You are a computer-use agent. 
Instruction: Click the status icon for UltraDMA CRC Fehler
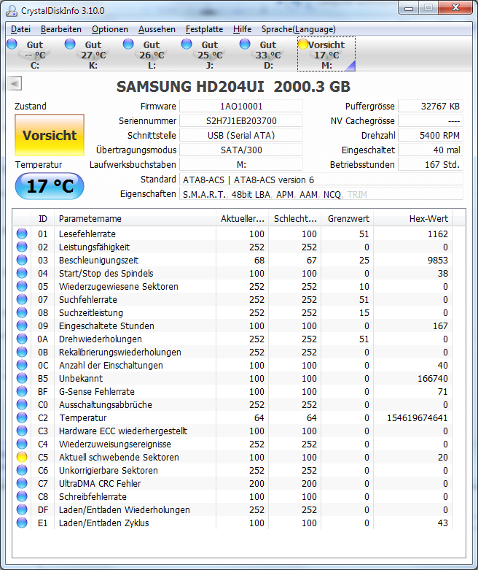[22, 483]
